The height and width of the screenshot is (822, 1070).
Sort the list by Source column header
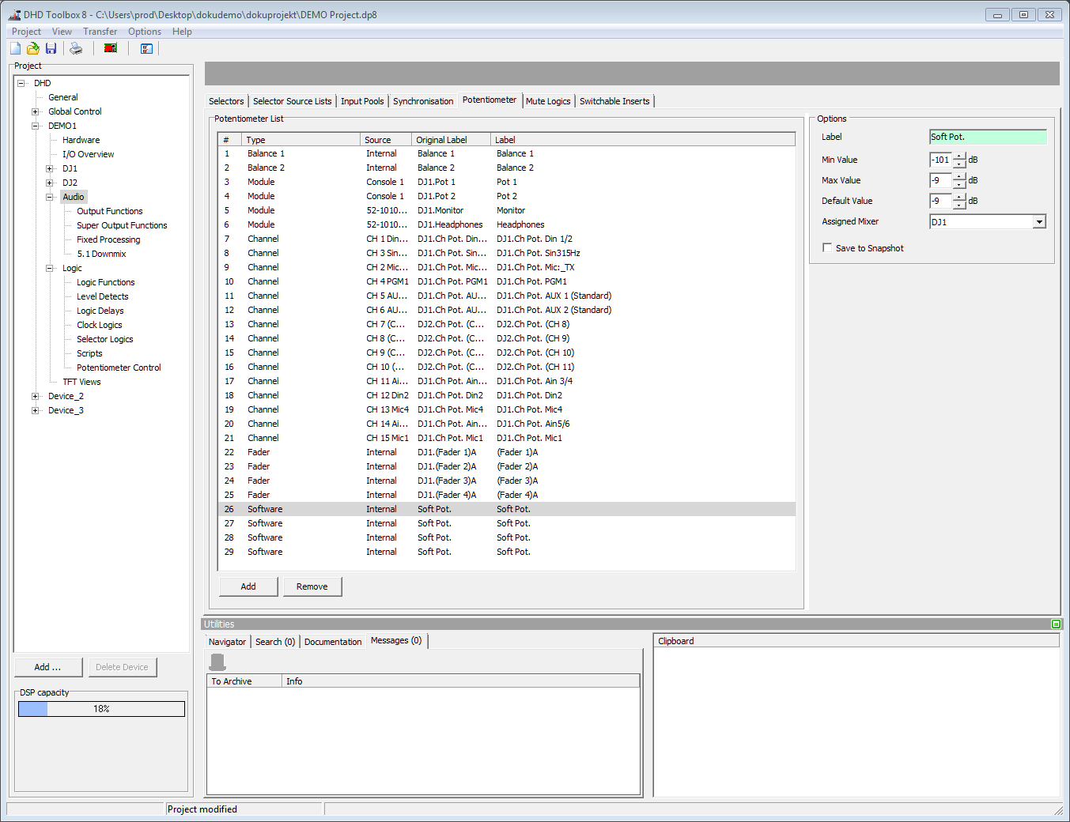tap(386, 140)
